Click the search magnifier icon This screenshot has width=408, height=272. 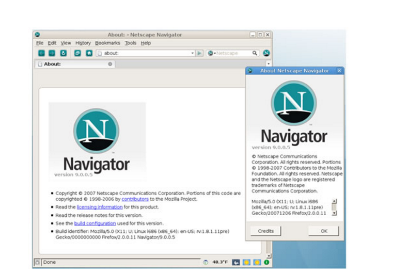pyautogui.click(x=255, y=53)
